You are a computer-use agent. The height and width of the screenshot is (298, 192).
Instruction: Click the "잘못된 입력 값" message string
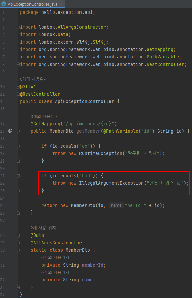click(x=165, y=183)
